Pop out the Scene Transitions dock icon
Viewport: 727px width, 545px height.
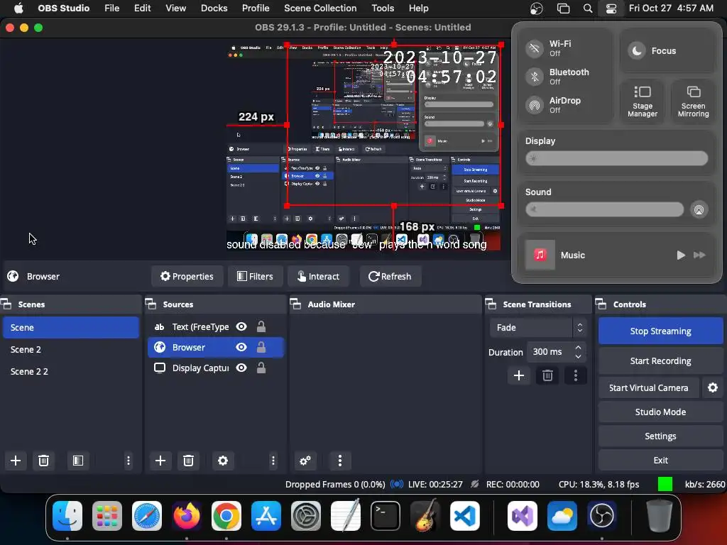click(x=491, y=304)
